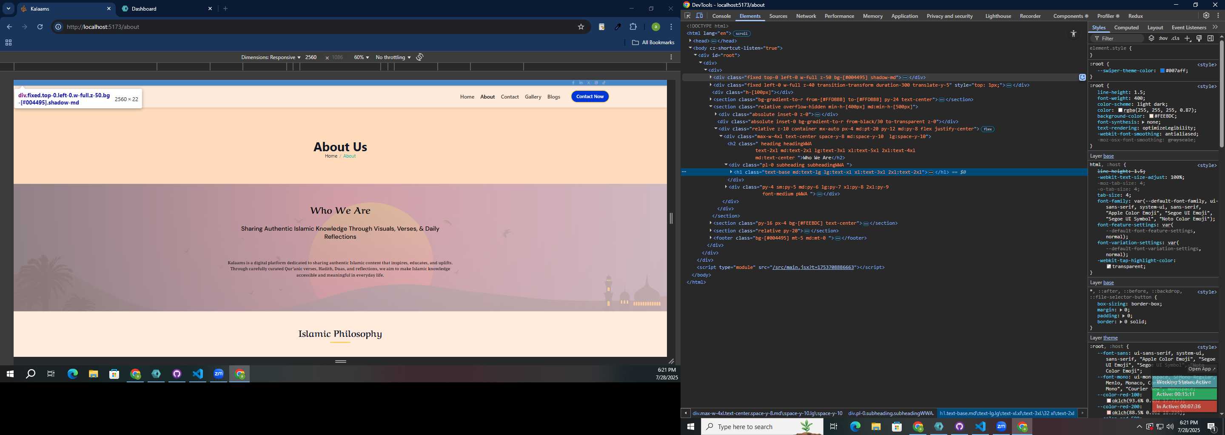The image size is (1225, 435).
Task: Open the Blogs link in site navbar
Action: (553, 97)
